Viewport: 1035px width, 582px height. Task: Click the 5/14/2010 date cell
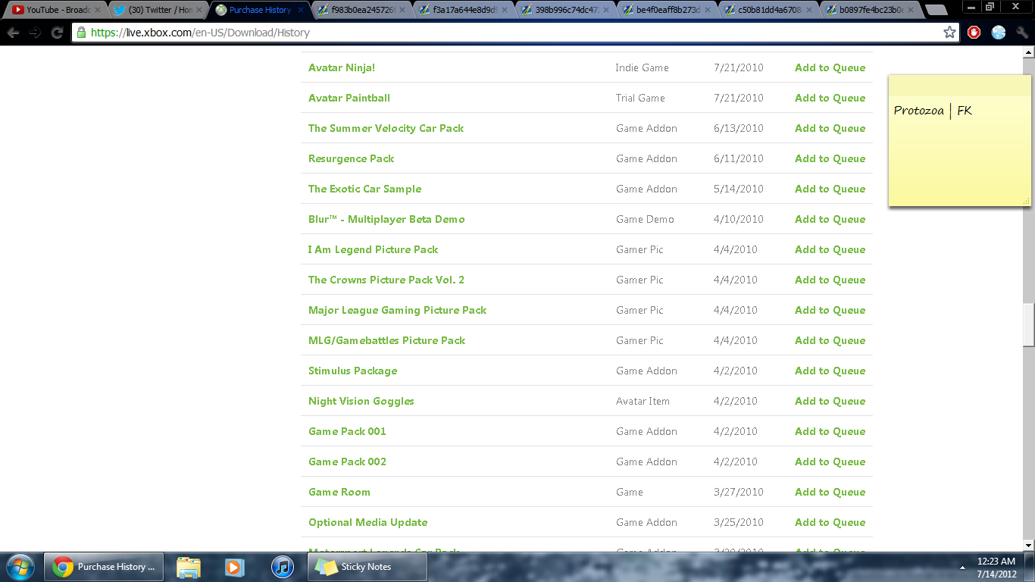[738, 189]
